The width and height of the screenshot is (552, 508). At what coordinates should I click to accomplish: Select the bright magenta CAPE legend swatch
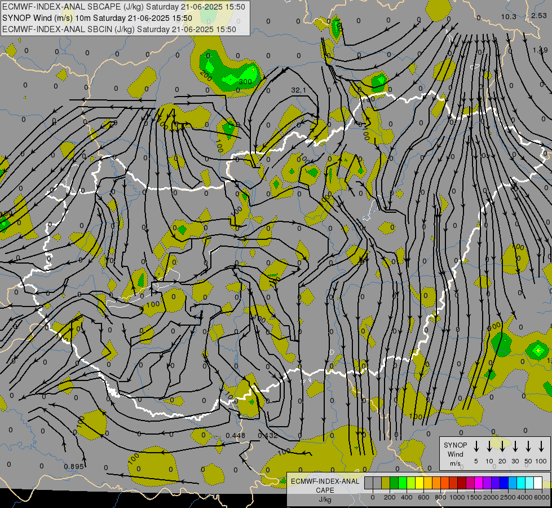(x=479, y=483)
